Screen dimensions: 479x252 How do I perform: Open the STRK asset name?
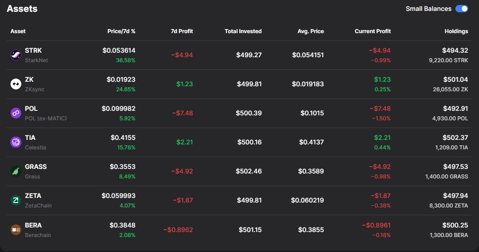(33, 50)
